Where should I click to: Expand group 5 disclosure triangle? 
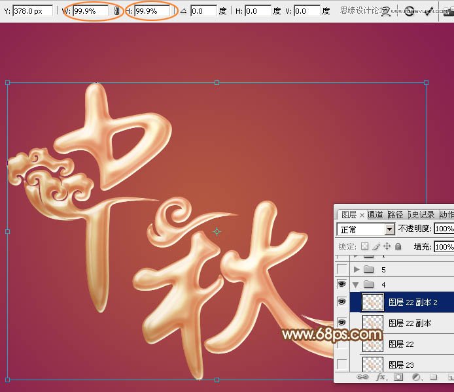(357, 269)
